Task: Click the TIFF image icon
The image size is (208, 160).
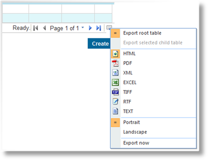Action: pyautogui.click(x=115, y=92)
